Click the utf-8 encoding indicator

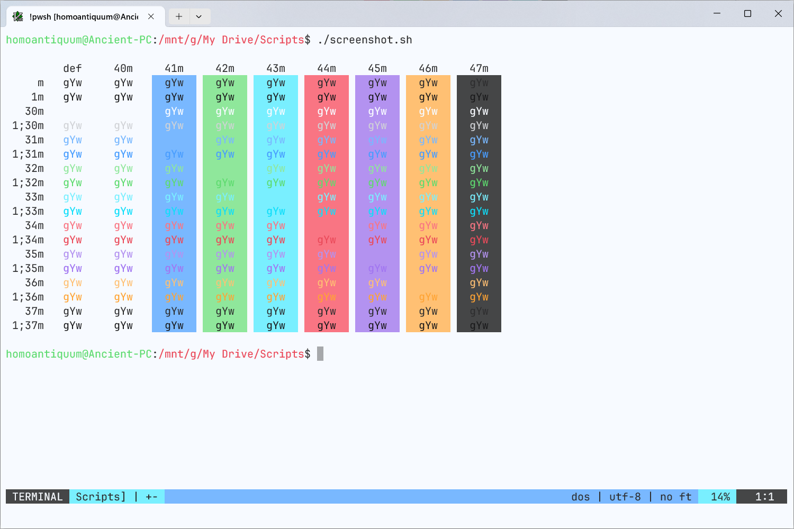pos(625,497)
